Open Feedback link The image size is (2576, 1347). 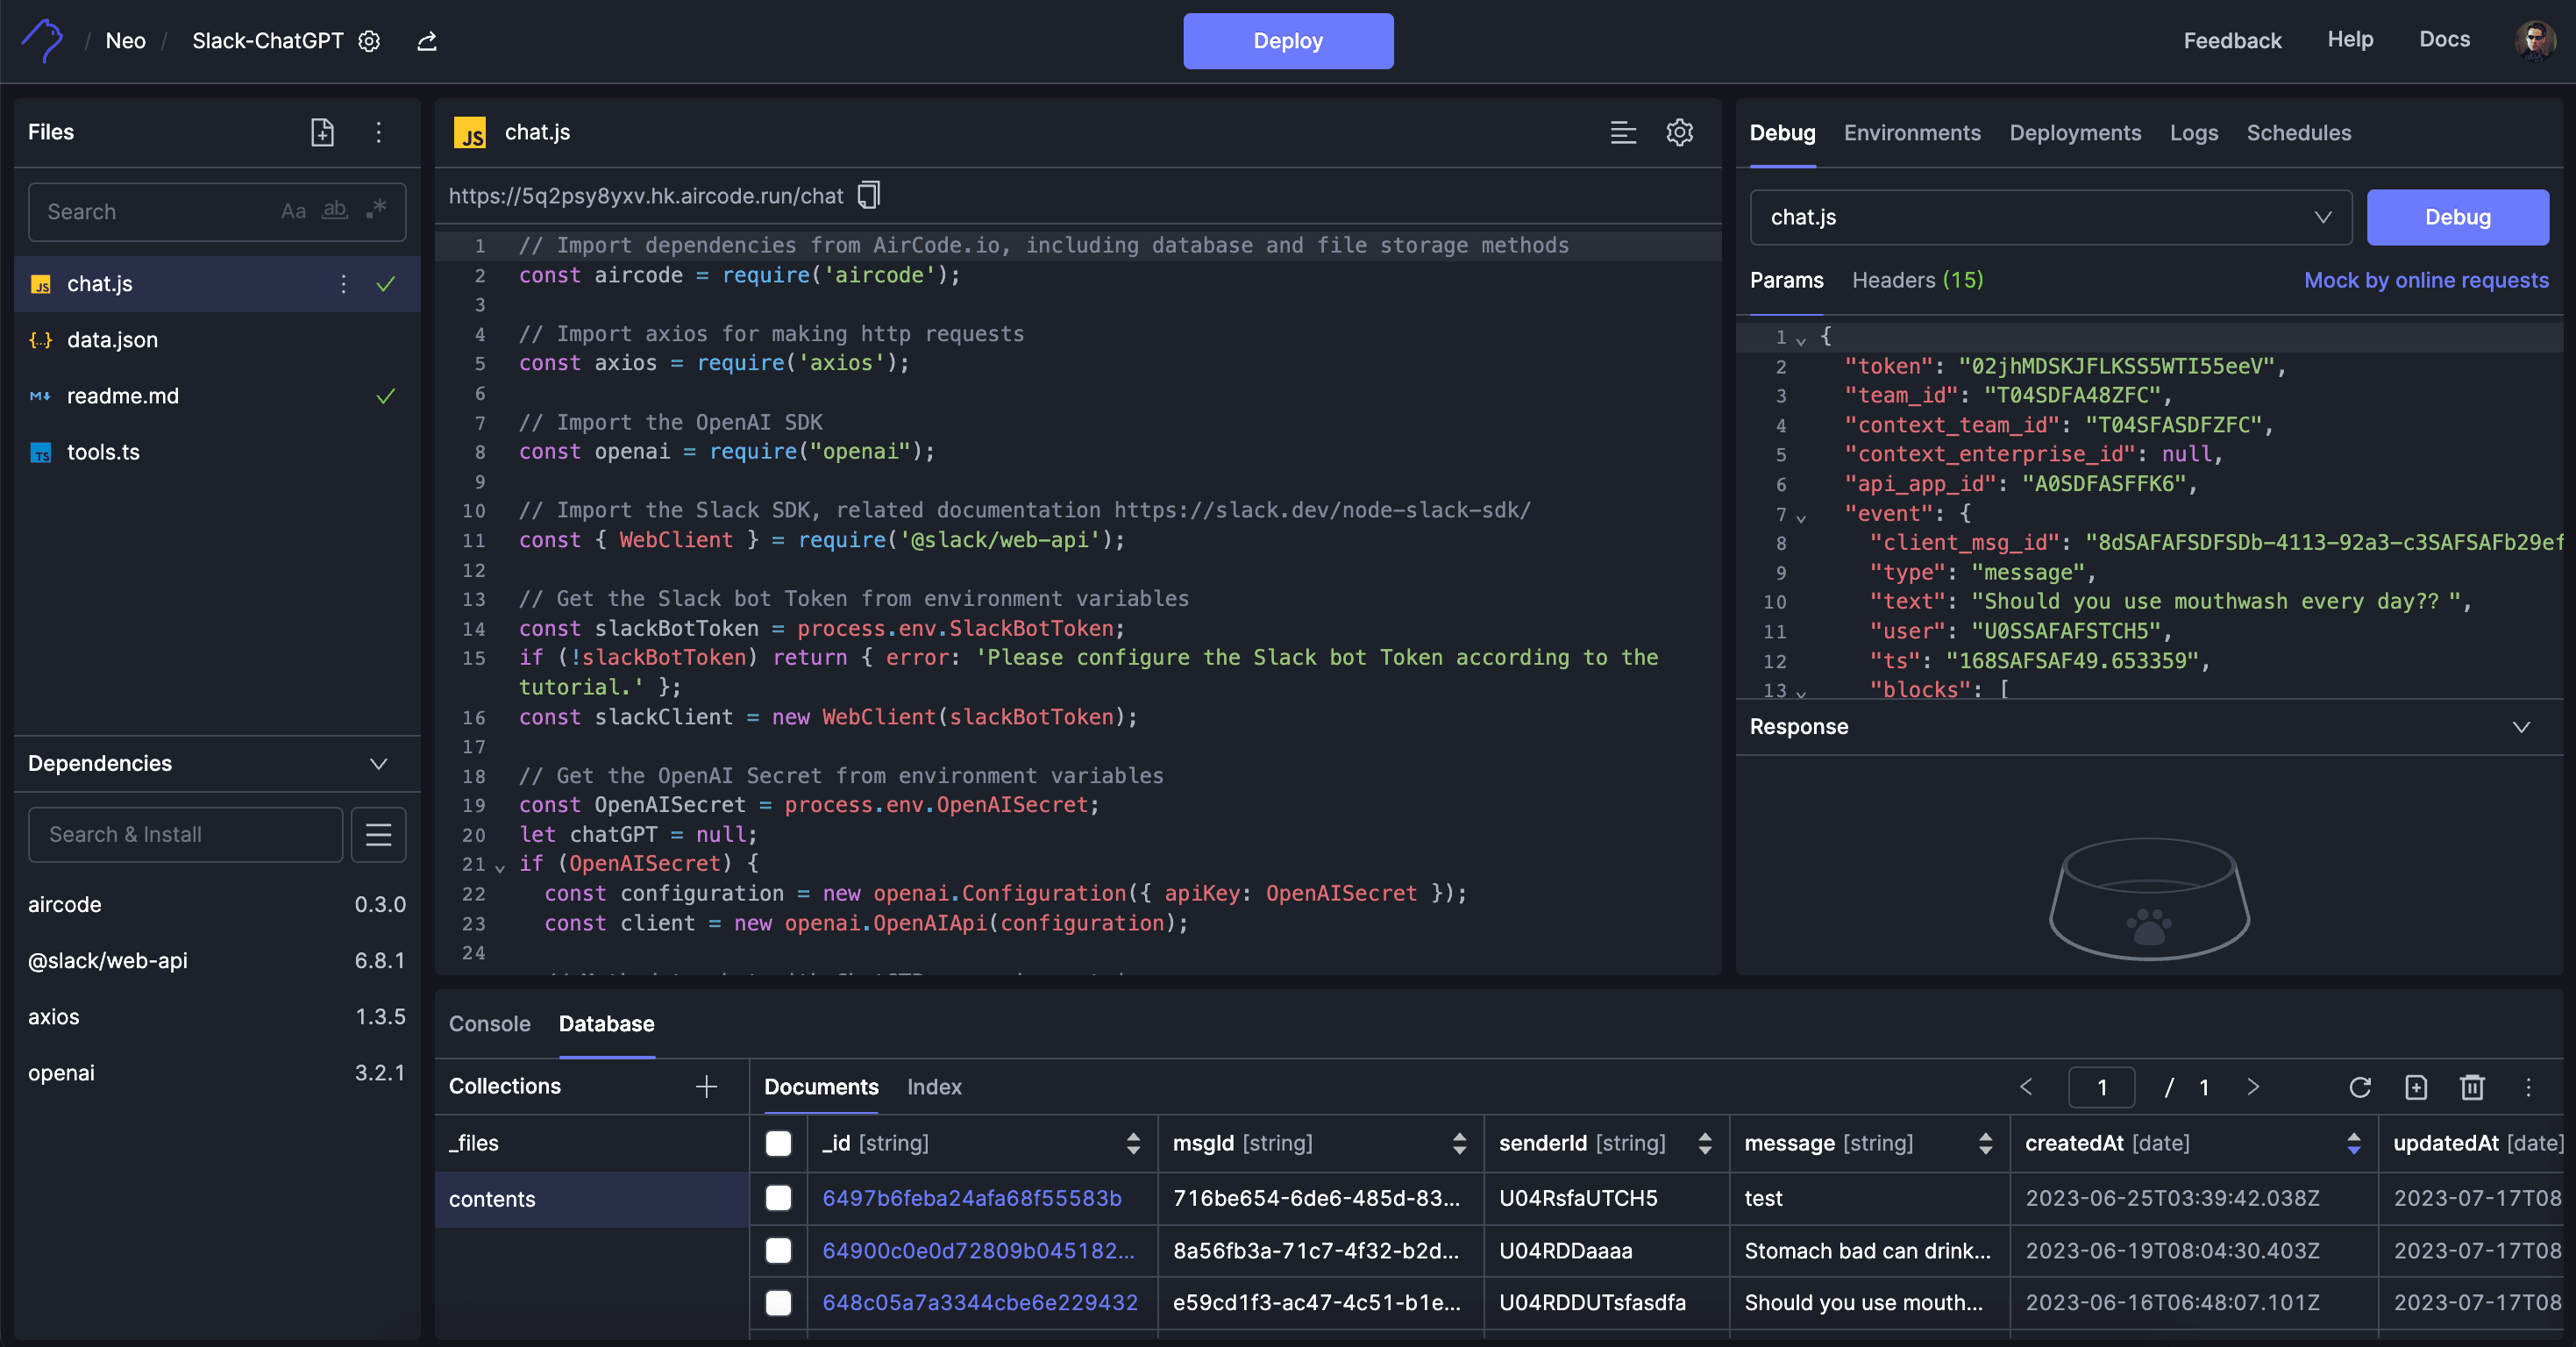click(x=2232, y=41)
